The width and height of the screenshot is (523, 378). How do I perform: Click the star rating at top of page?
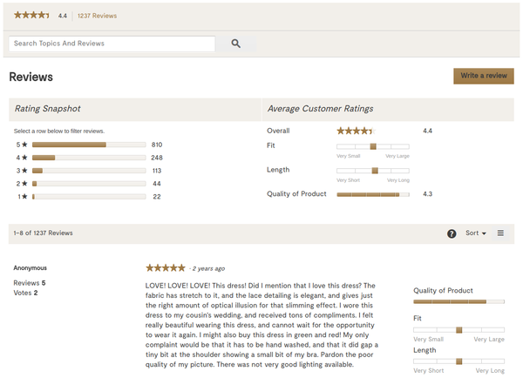click(x=31, y=16)
